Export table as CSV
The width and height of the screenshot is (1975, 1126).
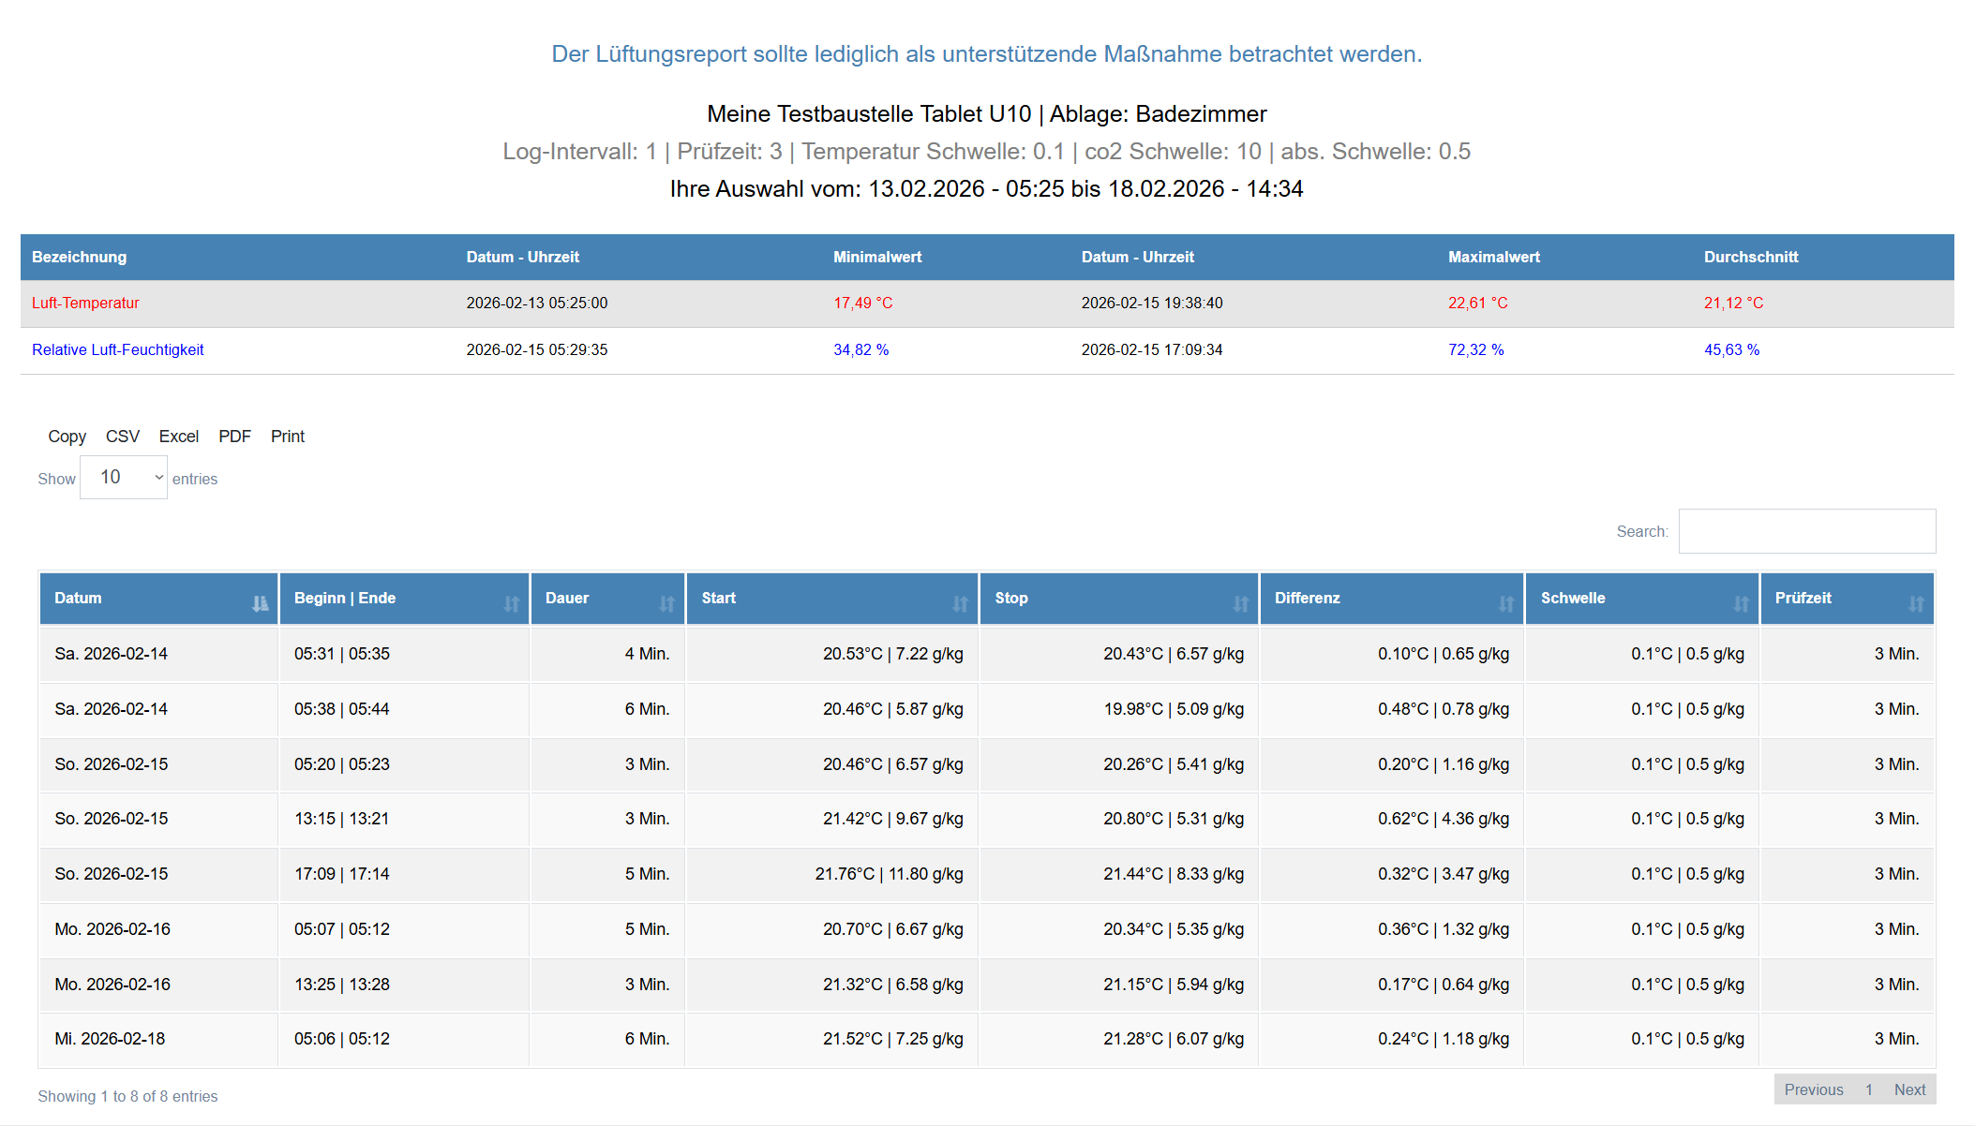point(122,437)
